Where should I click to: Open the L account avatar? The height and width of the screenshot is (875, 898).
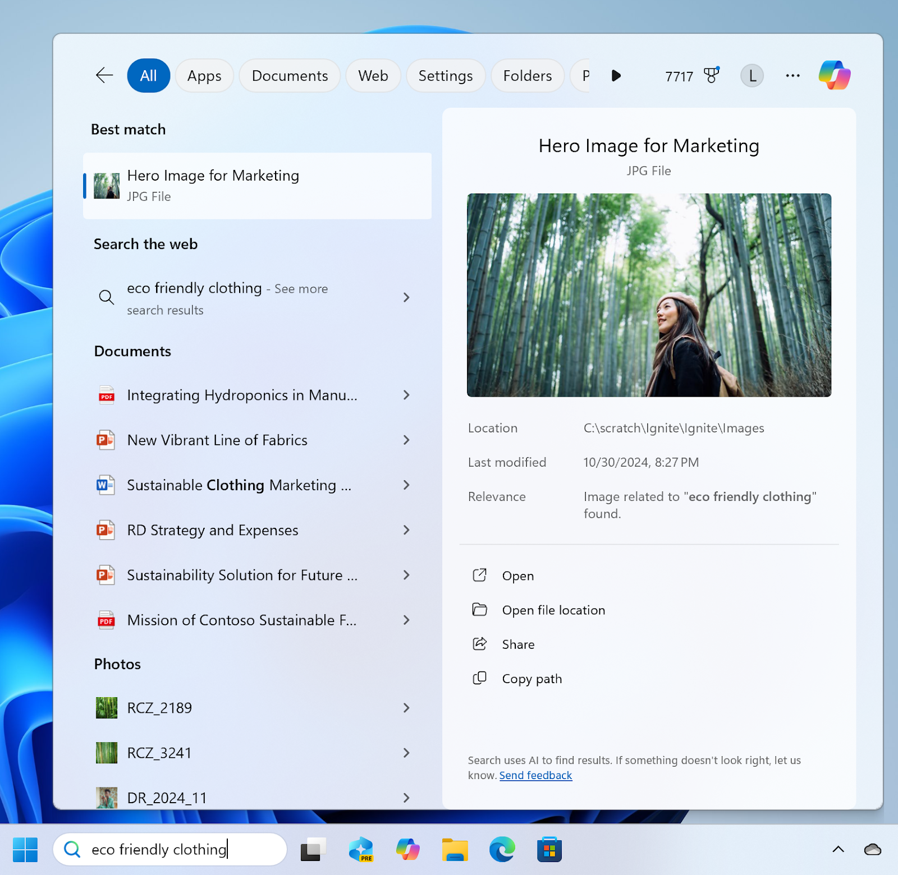pyautogui.click(x=752, y=75)
